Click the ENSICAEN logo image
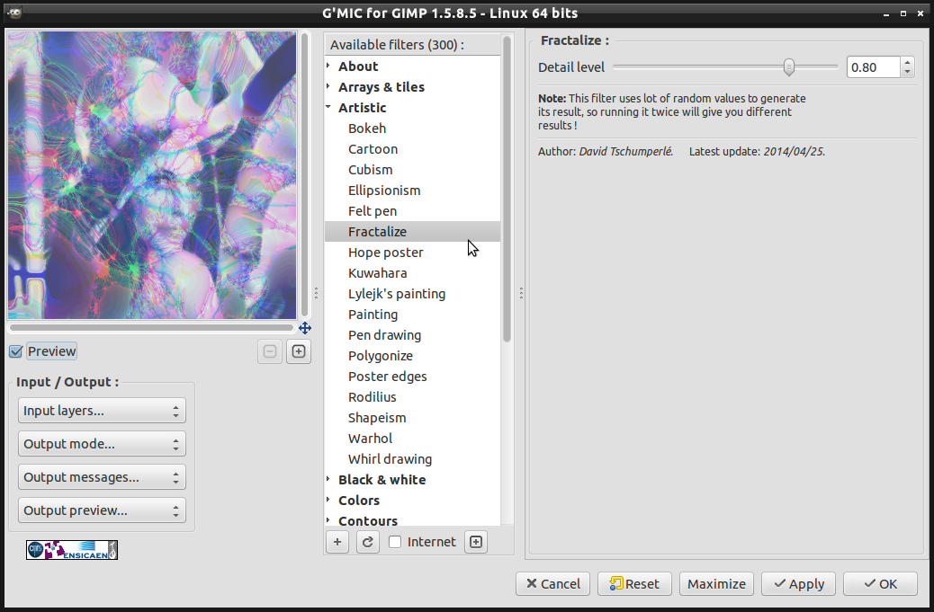934x612 pixels. point(72,550)
